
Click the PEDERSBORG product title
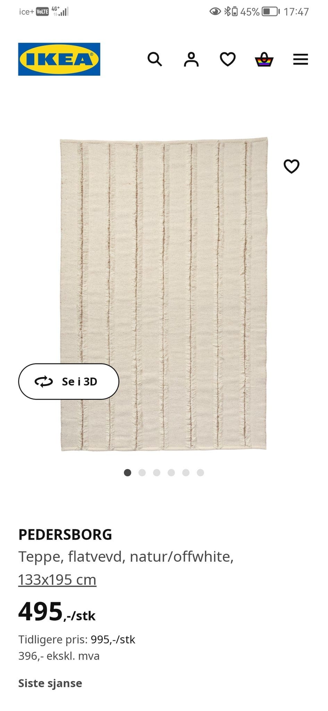pyautogui.click(x=65, y=535)
